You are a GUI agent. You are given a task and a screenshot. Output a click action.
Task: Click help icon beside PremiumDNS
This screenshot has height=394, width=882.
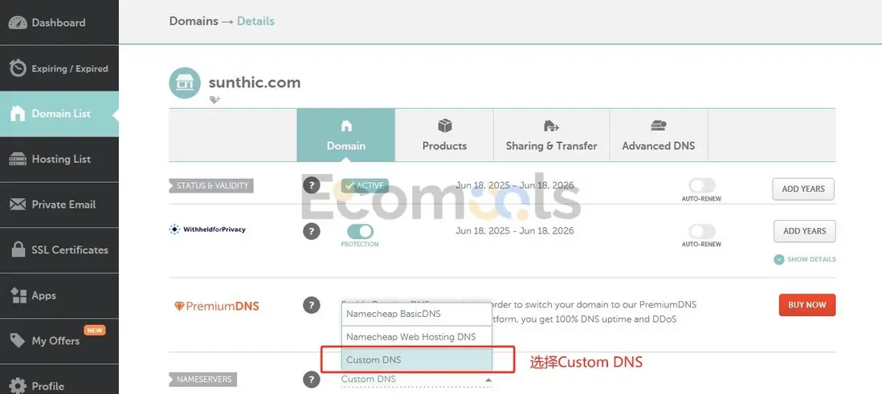point(311,305)
